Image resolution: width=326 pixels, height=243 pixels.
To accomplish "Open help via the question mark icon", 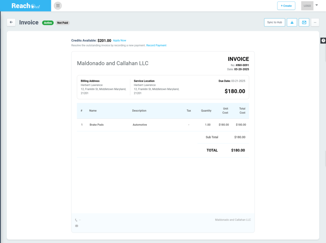I will click(323, 40).
